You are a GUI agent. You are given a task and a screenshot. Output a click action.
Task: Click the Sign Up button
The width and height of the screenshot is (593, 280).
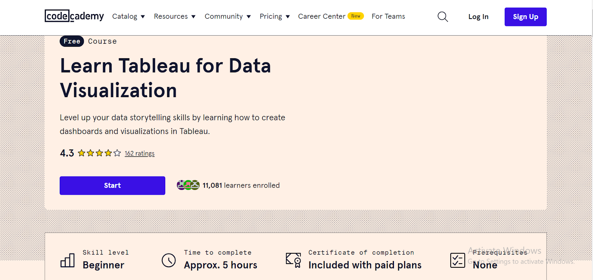(525, 17)
